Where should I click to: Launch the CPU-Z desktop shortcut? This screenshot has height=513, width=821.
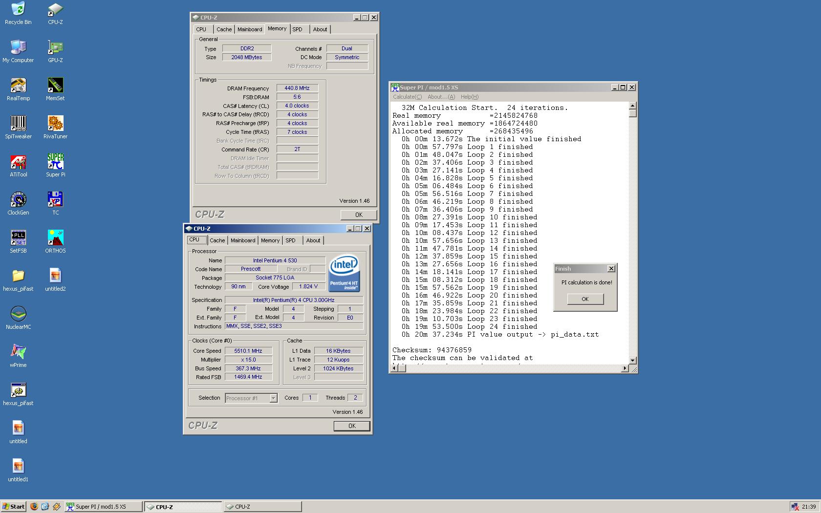pos(55,13)
